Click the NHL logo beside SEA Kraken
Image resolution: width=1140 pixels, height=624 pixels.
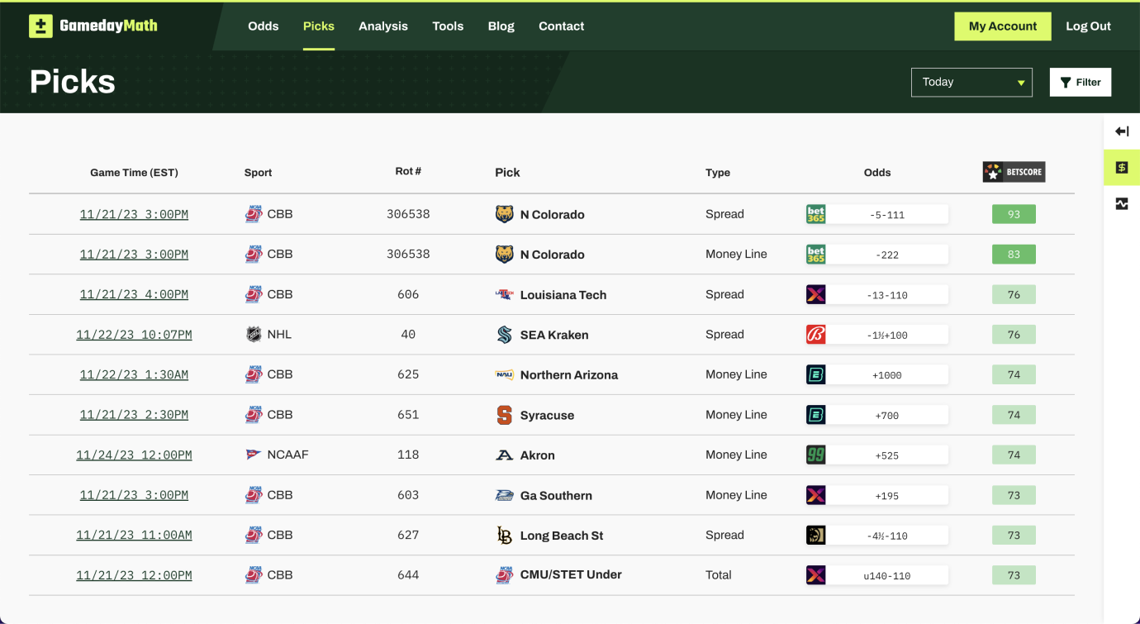[x=256, y=334]
